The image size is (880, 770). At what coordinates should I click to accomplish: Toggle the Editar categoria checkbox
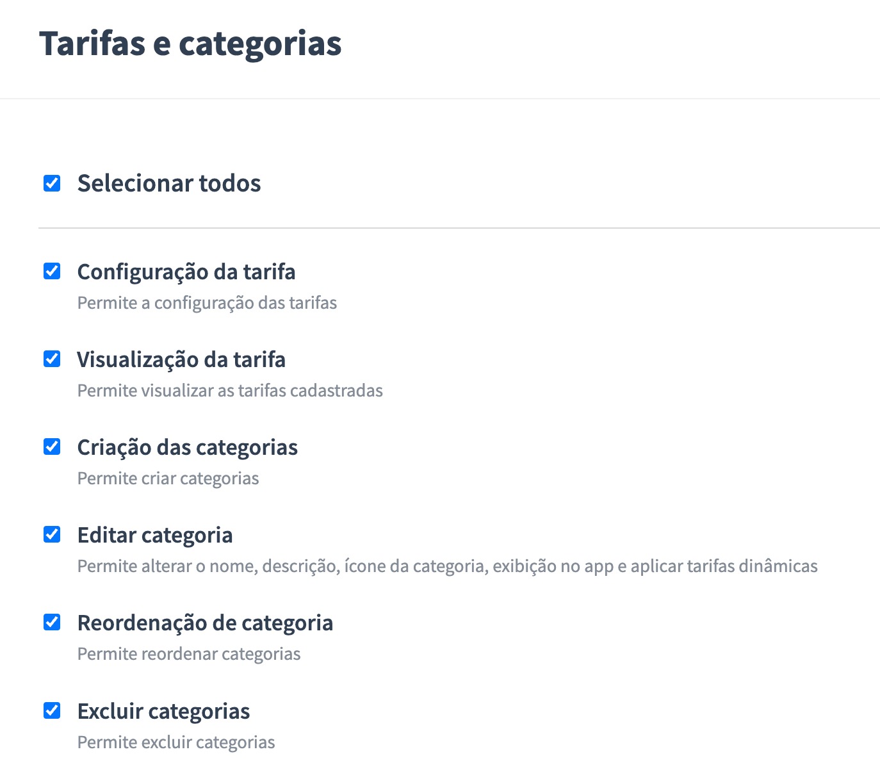[52, 535]
